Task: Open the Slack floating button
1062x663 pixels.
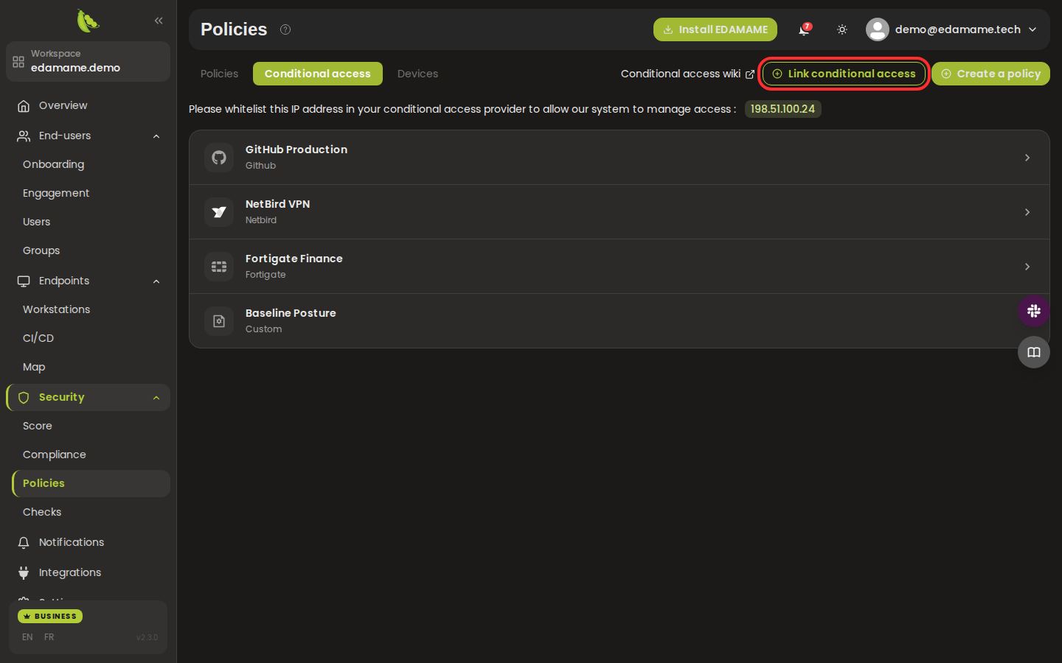Action: click(x=1034, y=311)
